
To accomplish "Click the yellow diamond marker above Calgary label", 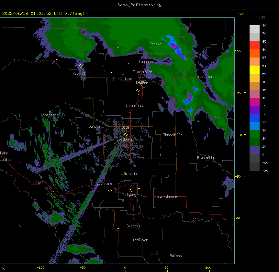I will pyautogui.click(x=131, y=190).
